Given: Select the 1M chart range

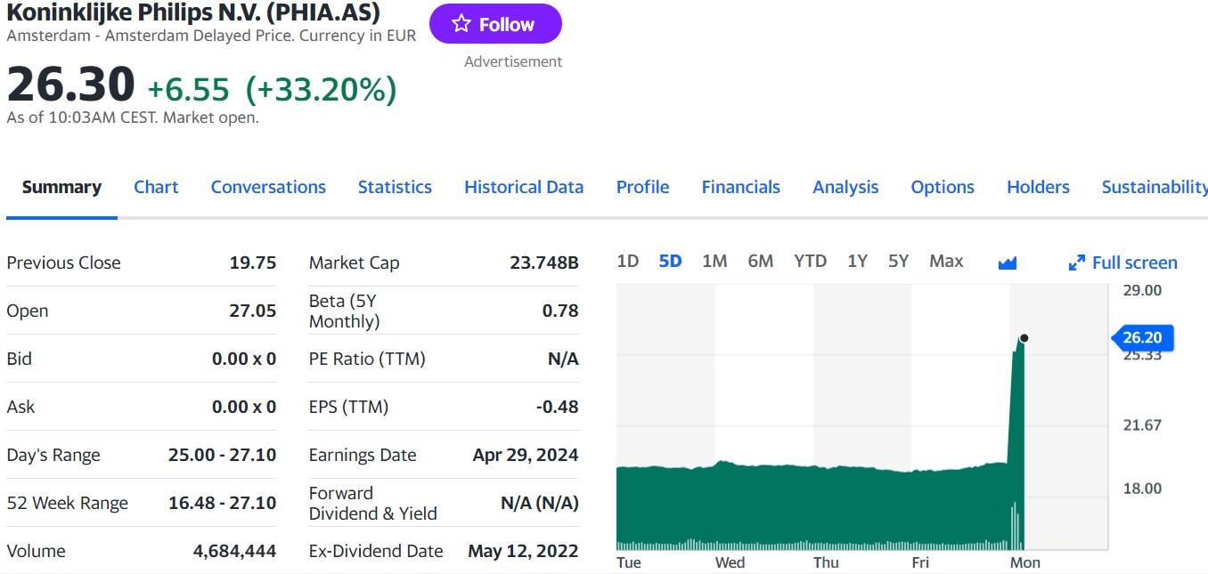Looking at the screenshot, I should point(714,261).
